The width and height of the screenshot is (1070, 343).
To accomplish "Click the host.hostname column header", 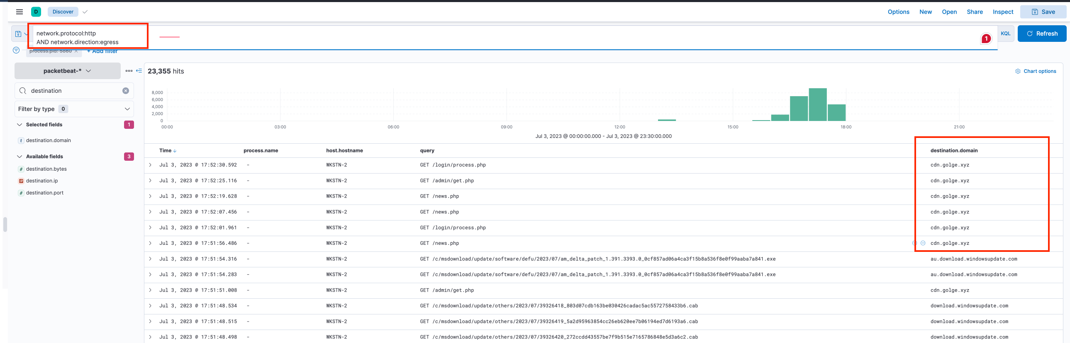I will click(x=344, y=151).
